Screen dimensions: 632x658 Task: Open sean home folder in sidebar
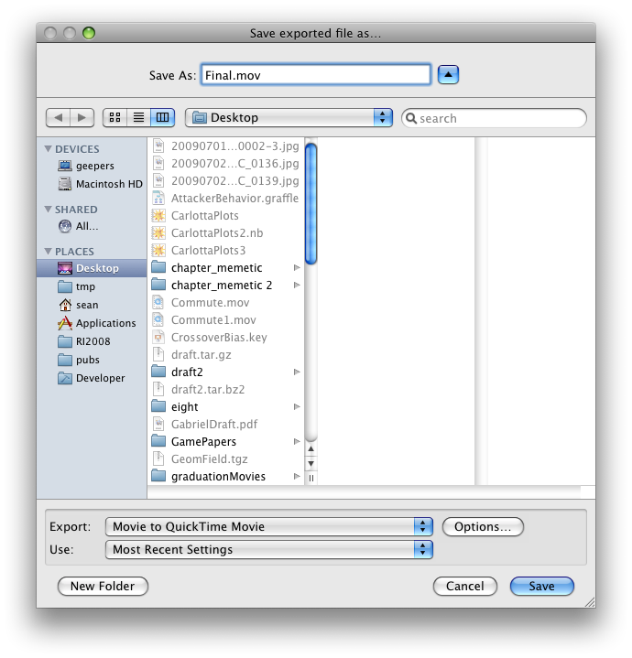click(87, 305)
